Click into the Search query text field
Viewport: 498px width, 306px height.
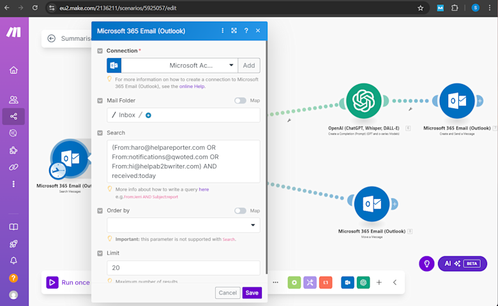[183, 161]
